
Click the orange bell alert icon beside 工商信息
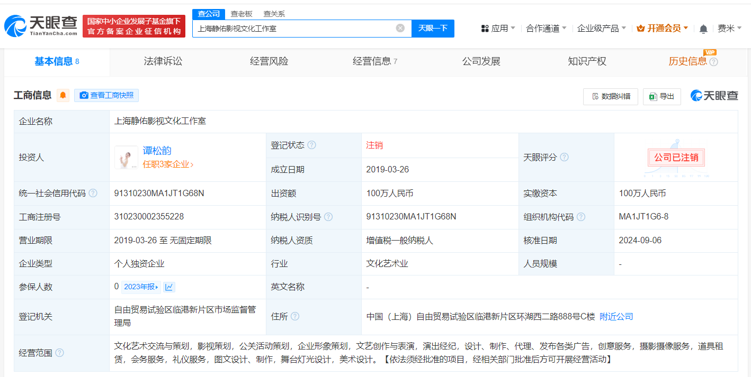pyautogui.click(x=63, y=96)
